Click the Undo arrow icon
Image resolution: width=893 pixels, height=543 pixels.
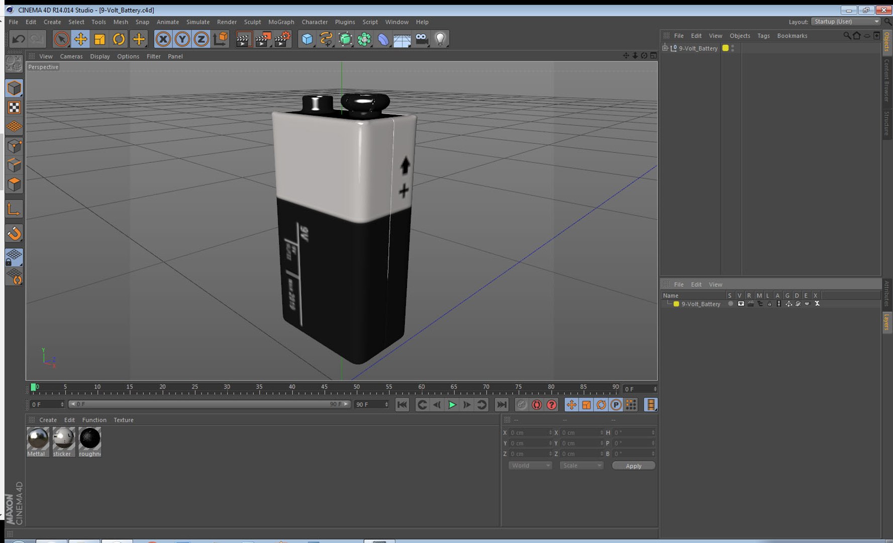pyautogui.click(x=19, y=39)
